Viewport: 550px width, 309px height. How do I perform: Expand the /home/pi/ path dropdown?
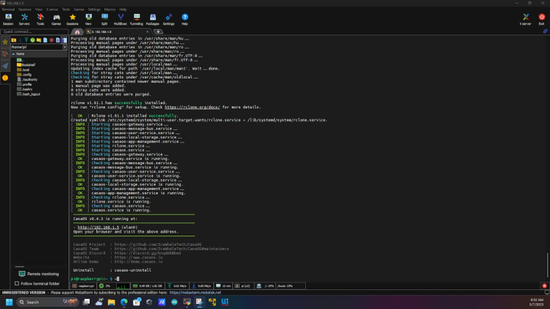click(x=65, y=47)
